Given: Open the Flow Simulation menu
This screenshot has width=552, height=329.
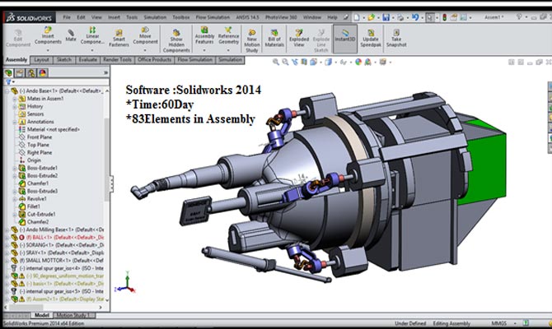Looking at the screenshot, I should [213, 17].
